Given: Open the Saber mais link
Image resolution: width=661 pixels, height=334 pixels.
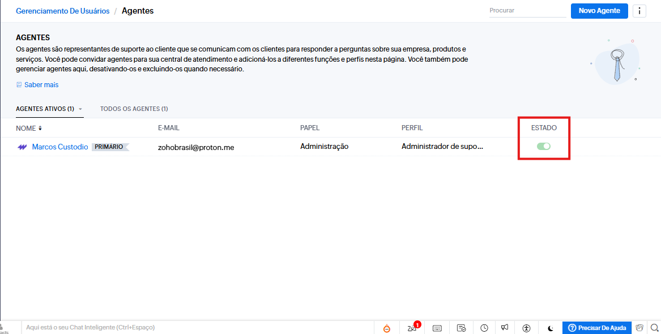Looking at the screenshot, I should point(41,85).
